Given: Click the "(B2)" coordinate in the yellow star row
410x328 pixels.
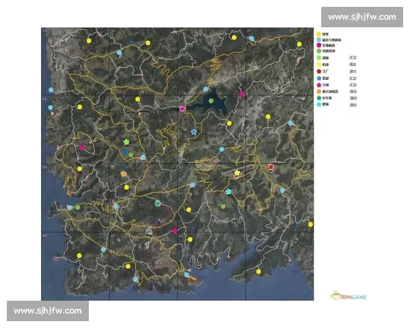Looking at the screenshot, I should point(353,64).
